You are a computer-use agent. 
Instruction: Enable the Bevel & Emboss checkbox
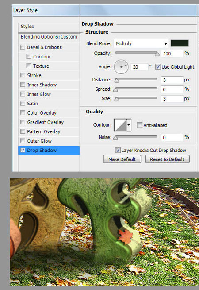click(x=23, y=47)
